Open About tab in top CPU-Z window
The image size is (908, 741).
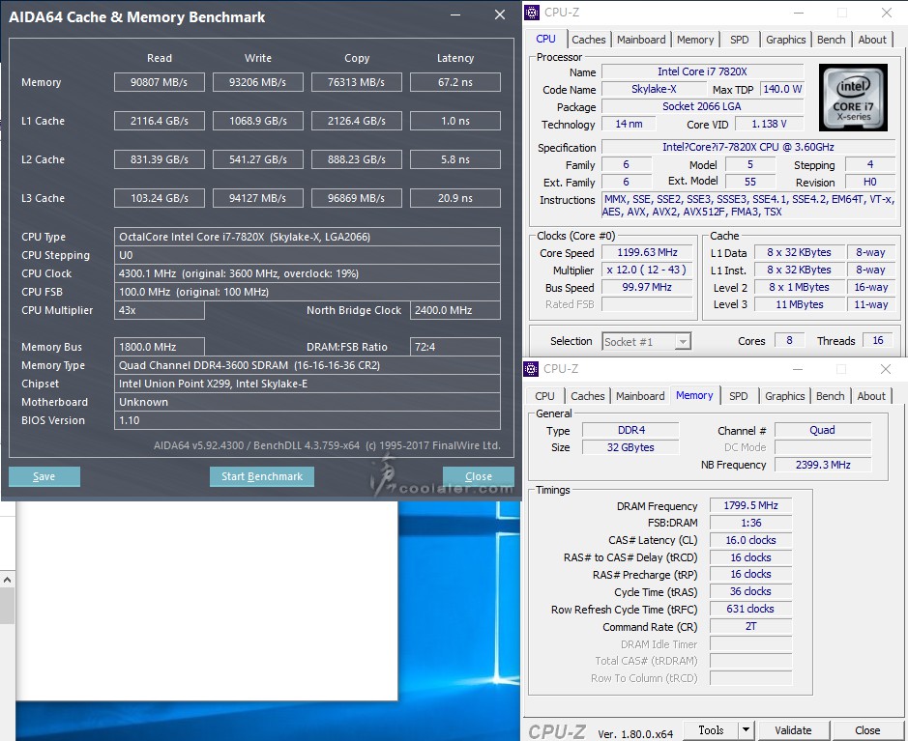click(872, 40)
